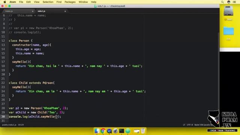Open the Edit menu
The height and width of the screenshot is (135, 240).
click(28, 2)
